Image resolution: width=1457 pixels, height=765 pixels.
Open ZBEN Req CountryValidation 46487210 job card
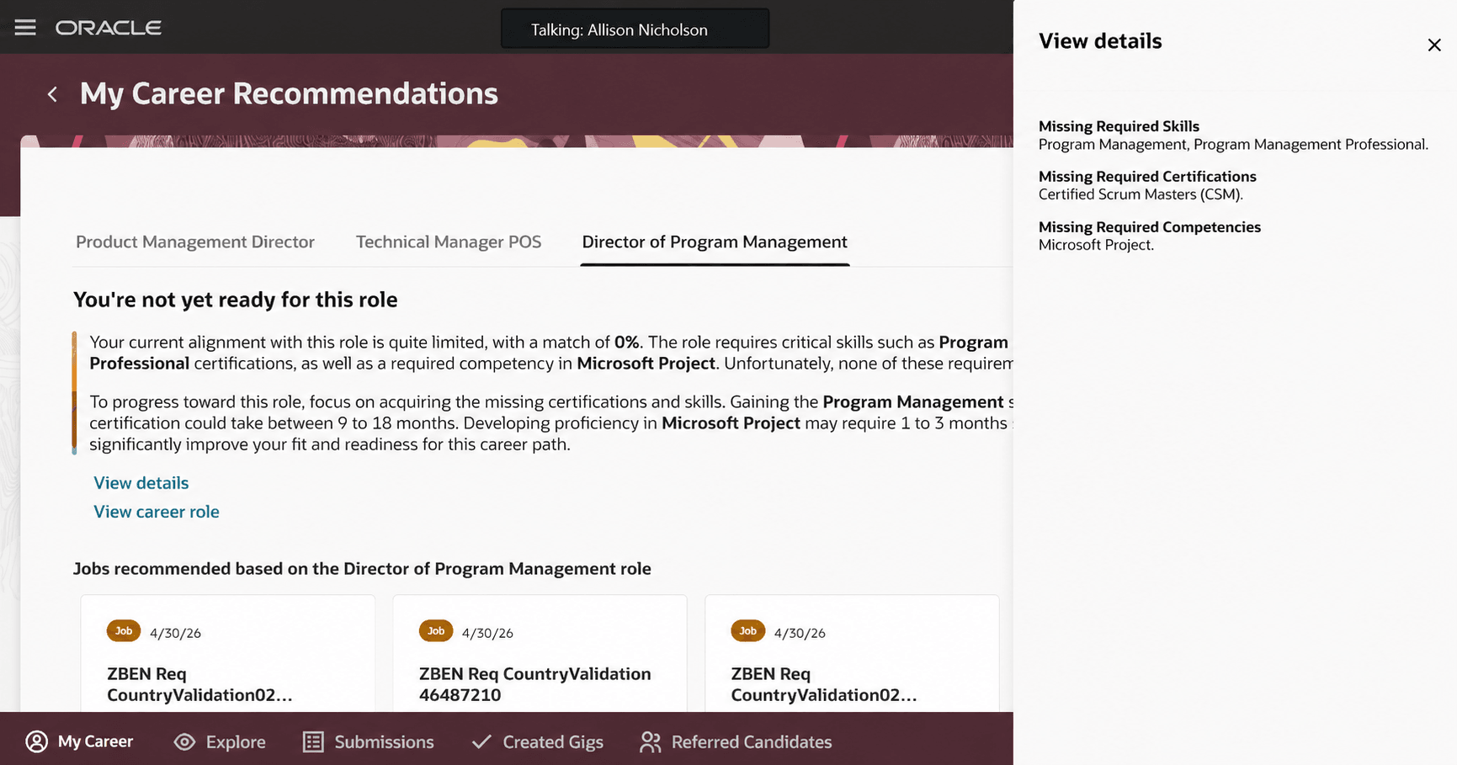[x=540, y=654]
